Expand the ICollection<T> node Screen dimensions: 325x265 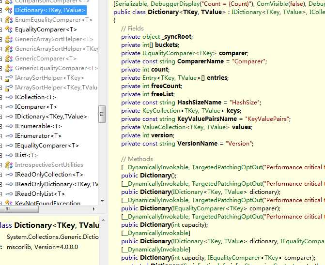click(x=1, y=97)
